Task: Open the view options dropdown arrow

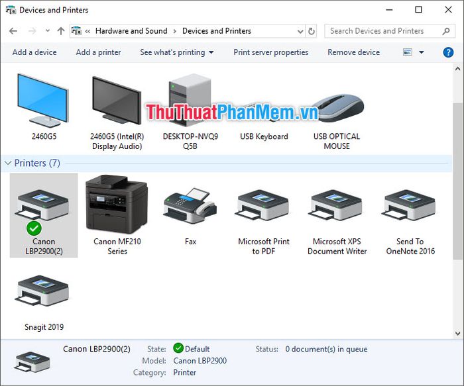Action: point(422,52)
